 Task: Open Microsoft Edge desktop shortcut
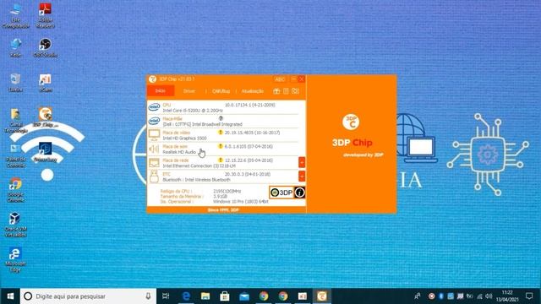point(15,260)
